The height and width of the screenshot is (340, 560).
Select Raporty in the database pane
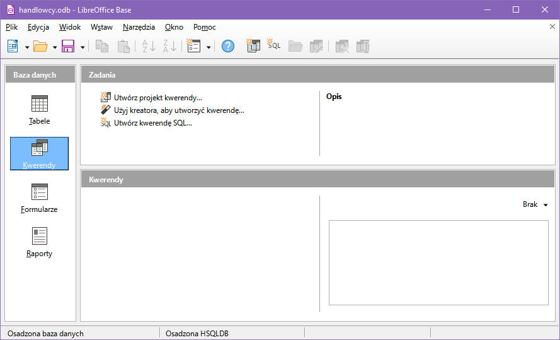40,242
